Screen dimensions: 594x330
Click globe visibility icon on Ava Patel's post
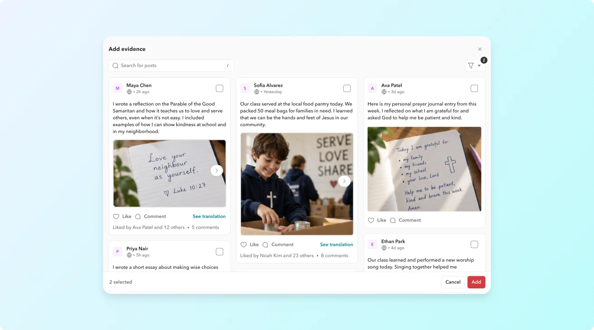[x=384, y=92]
